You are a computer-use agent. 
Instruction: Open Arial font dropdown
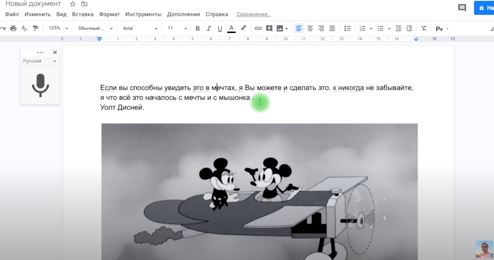pyautogui.click(x=140, y=28)
